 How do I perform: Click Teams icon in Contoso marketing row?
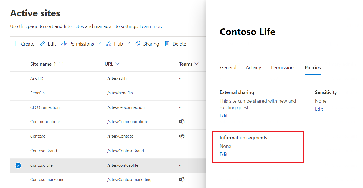tap(182, 179)
